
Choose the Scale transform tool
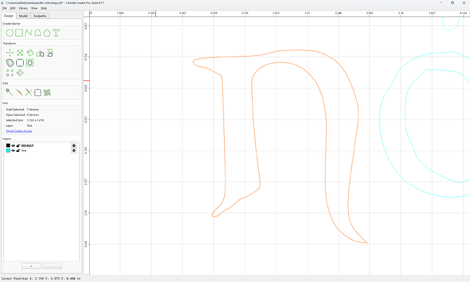tap(20, 53)
